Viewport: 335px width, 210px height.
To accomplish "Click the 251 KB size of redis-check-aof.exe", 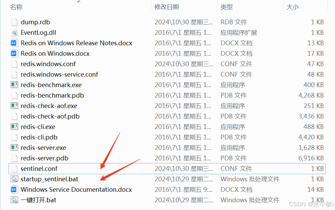I will [314, 106].
